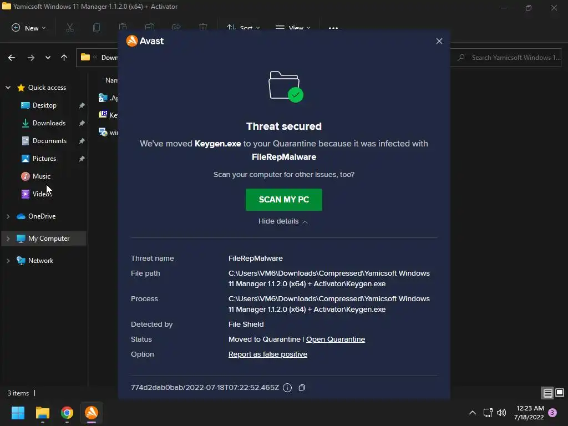Screen dimensions: 568x426
Task: Open the See more ellipsis menu
Action: point(333,28)
